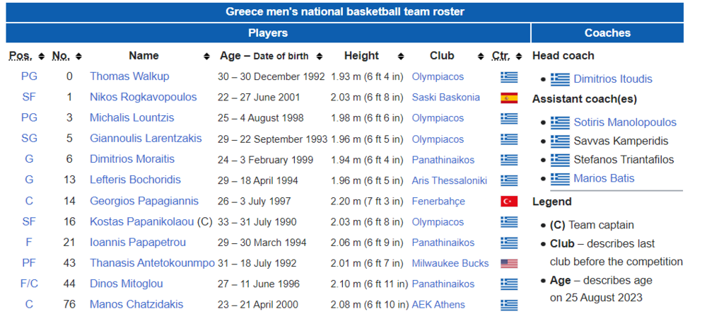Click PG position link for Walkup
This screenshot has height=326, width=707.
pyautogui.click(x=28, y=76)
